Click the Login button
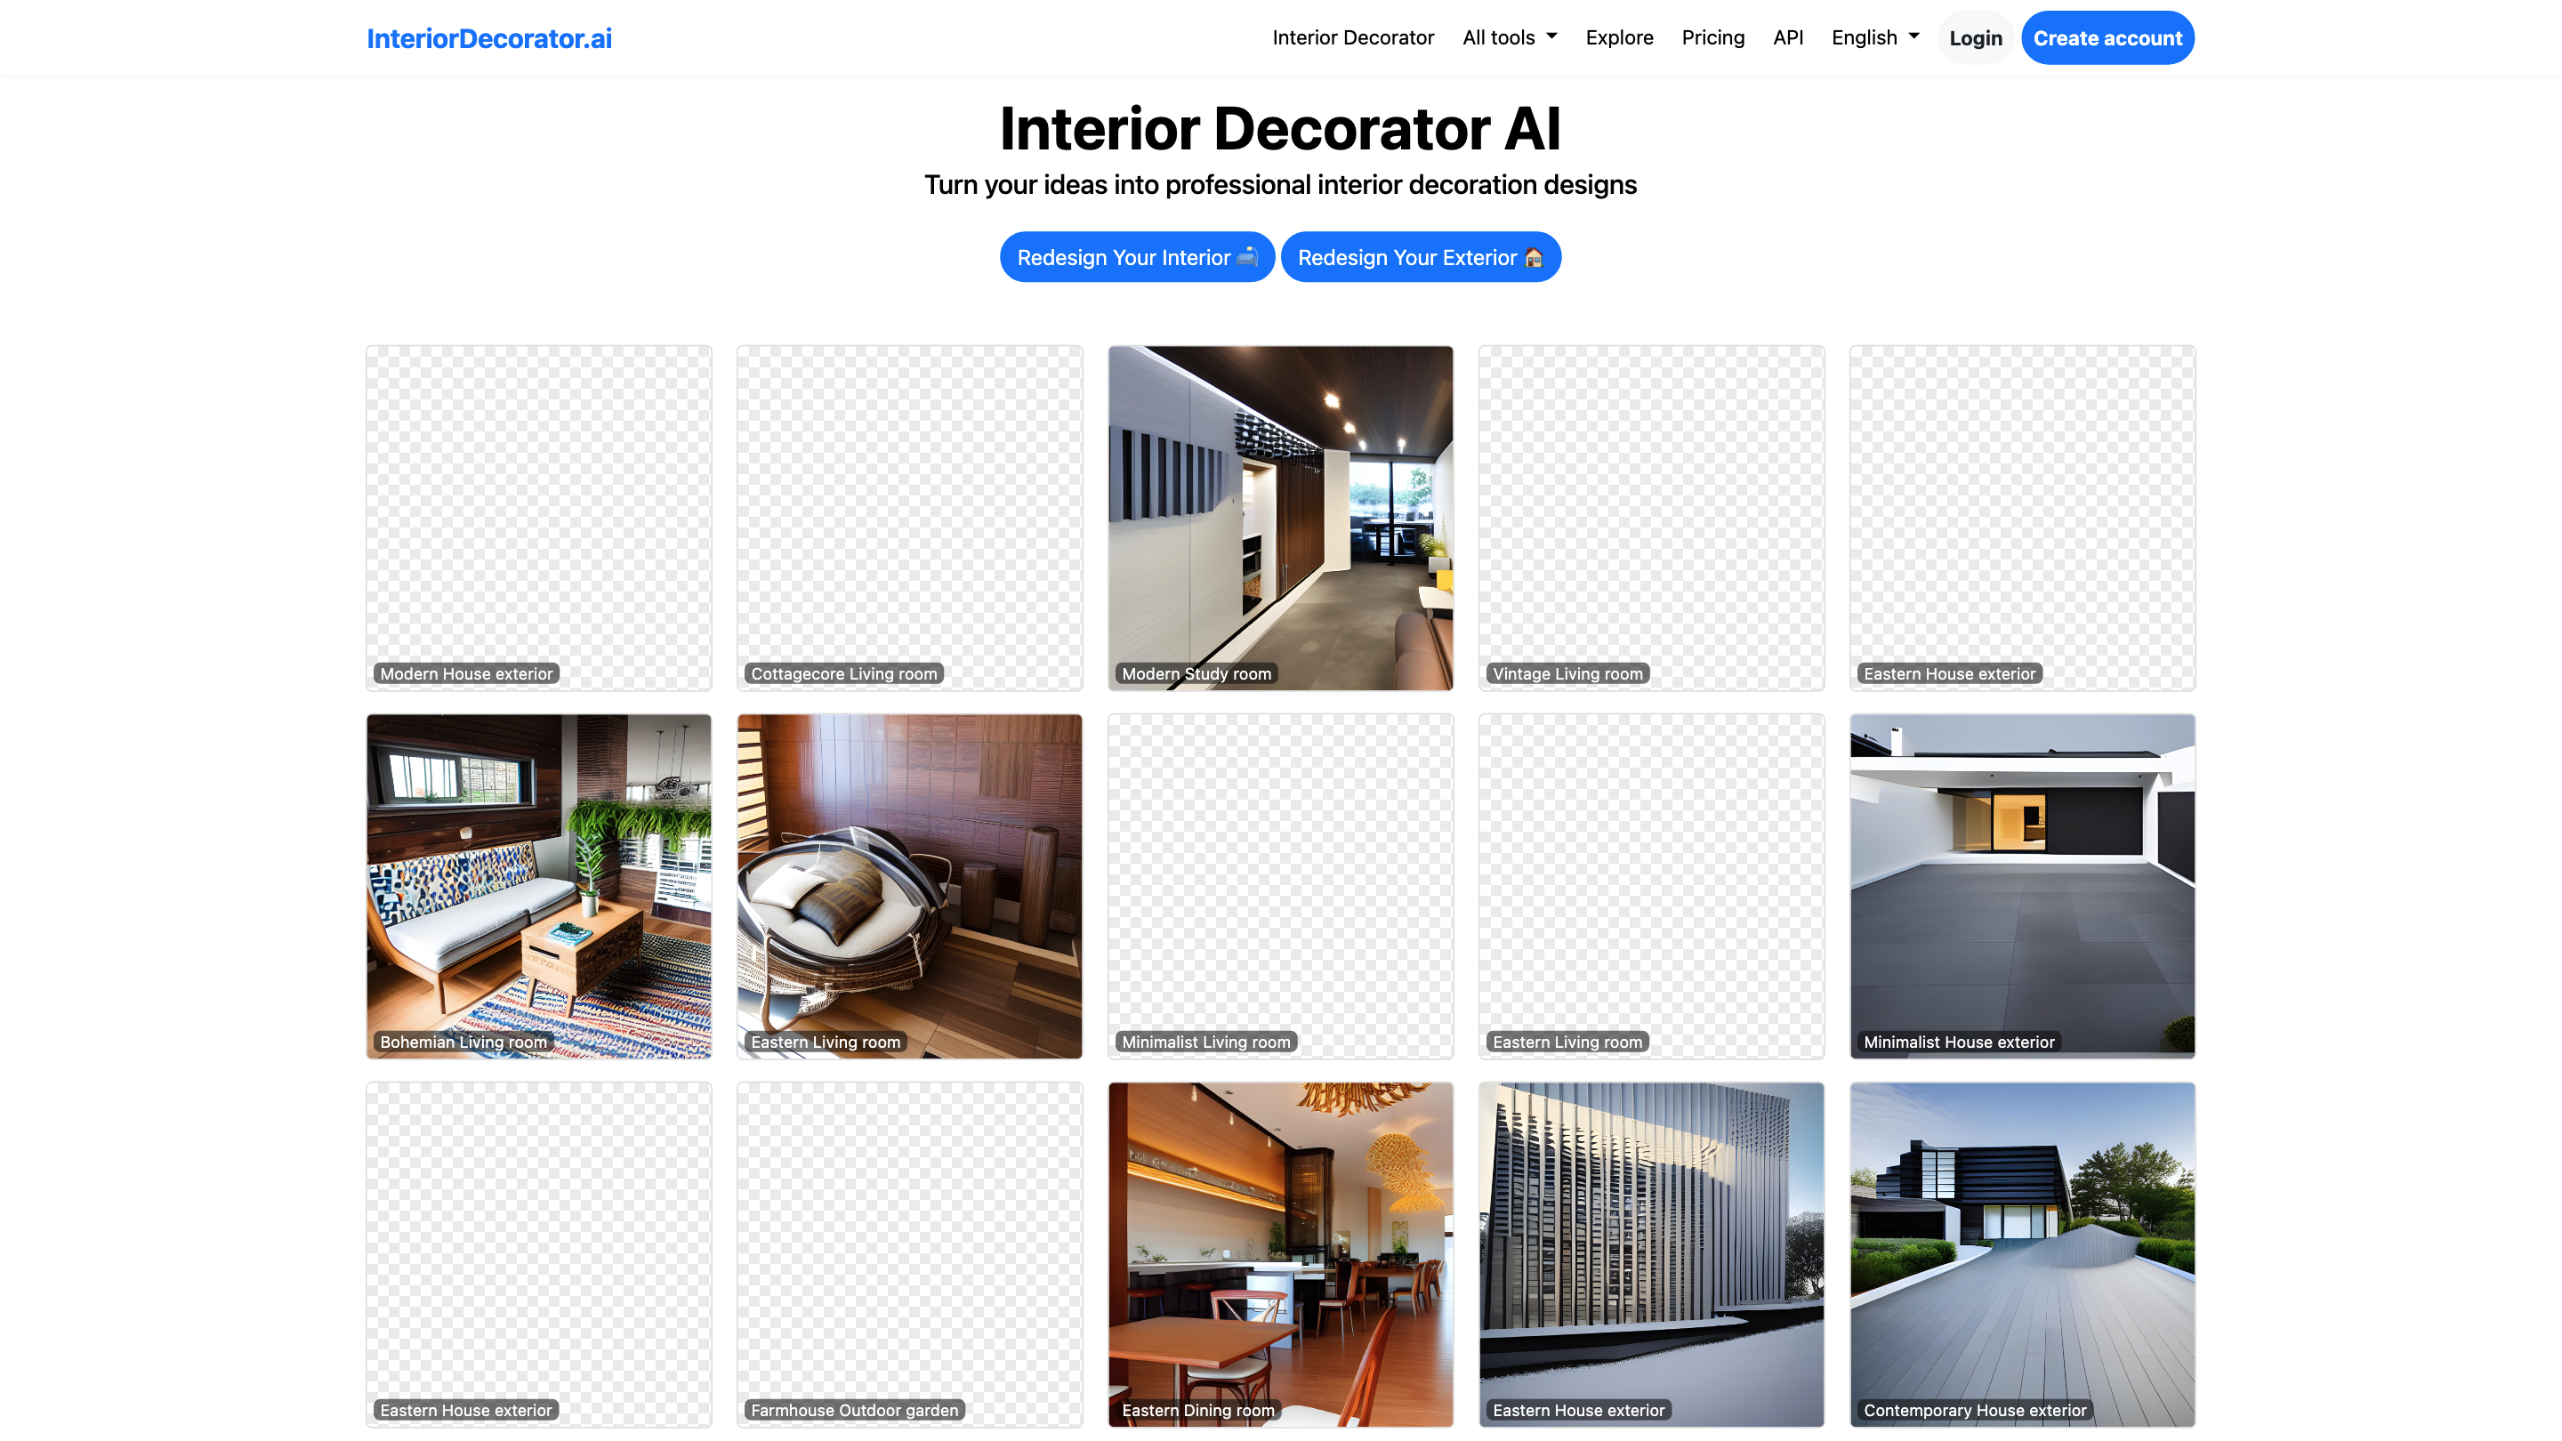The width and height of the screenshot is (2562, 1441). click(1975, 36)
